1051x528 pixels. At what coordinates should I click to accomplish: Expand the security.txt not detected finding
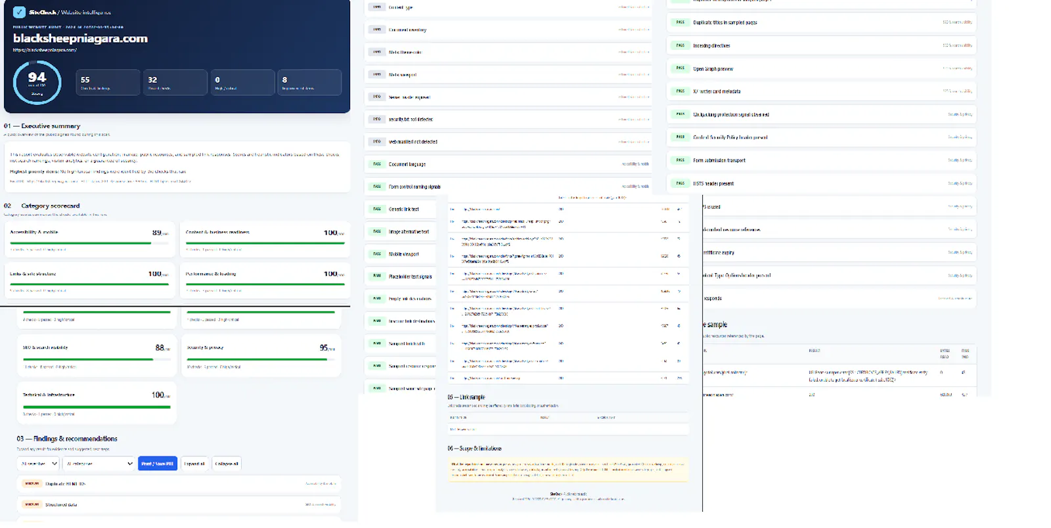508,120
